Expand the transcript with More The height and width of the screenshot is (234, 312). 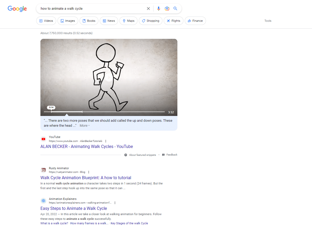(85, 126)
